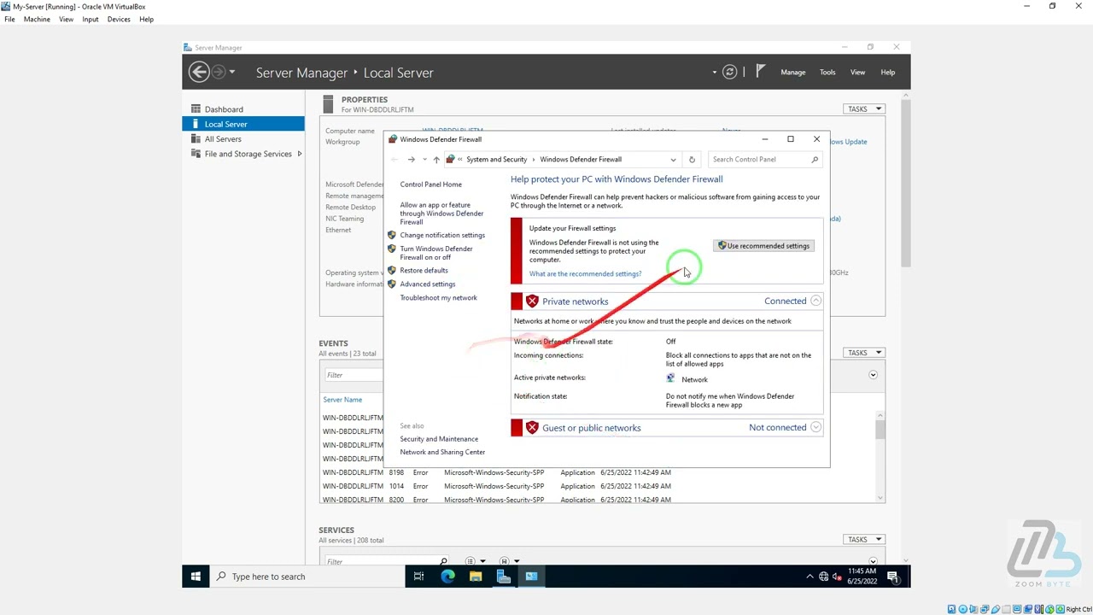Open recent locations dropdown in Firewall window
The image size is (1093, 615).
pyautogui.click(x=424, y=160)
